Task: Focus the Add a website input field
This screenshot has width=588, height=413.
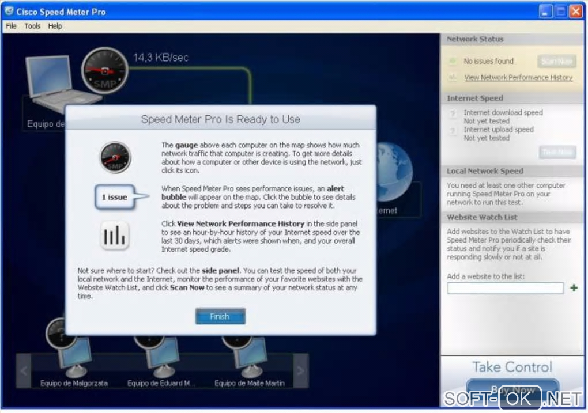Action: click(x=505, y=288)
